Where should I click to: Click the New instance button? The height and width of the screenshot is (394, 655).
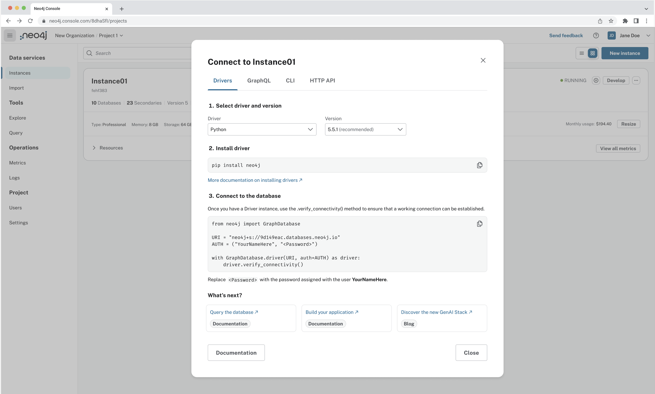tap(625, 53)
